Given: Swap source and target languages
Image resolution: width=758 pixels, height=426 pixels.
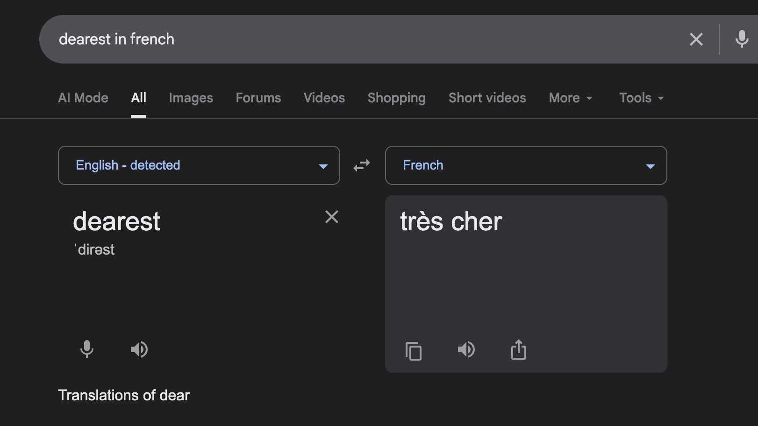Looking at the screenshot, I should pos(362,165).
